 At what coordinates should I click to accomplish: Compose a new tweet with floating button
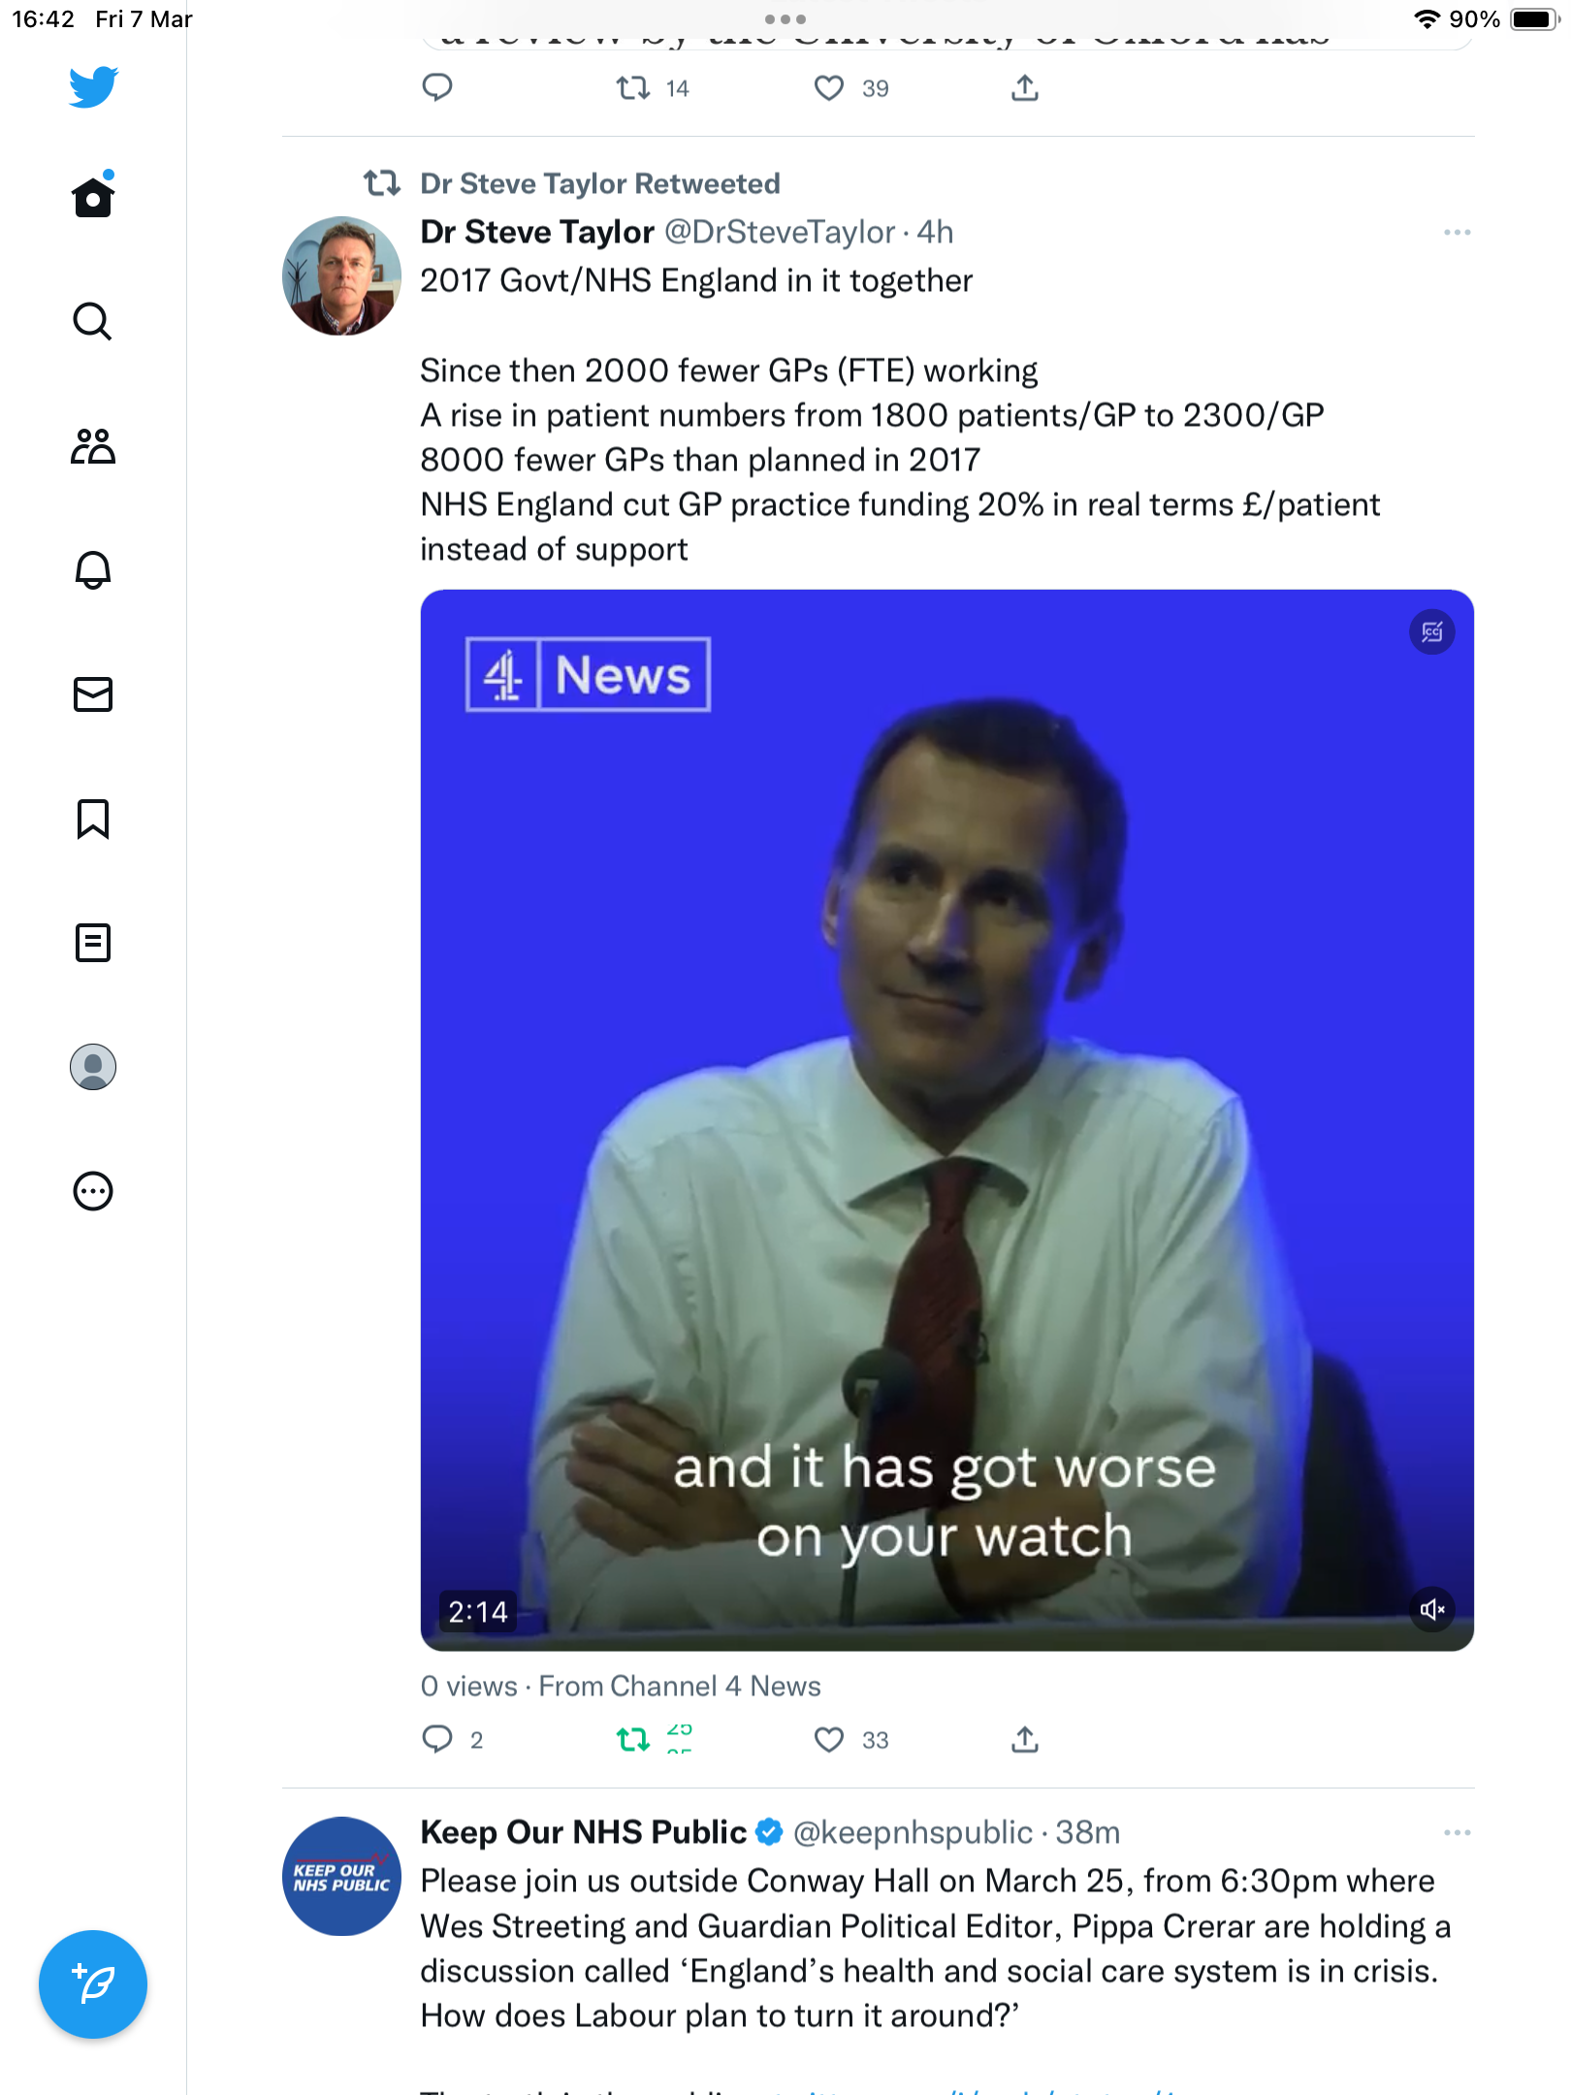tap(93, 1984)
